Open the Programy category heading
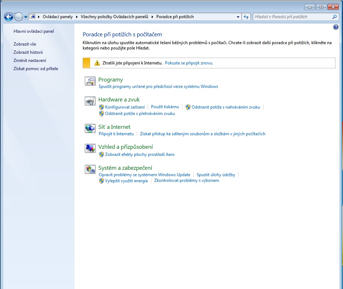The width and height of the screenshot is (343, 289). pos(111,80)
